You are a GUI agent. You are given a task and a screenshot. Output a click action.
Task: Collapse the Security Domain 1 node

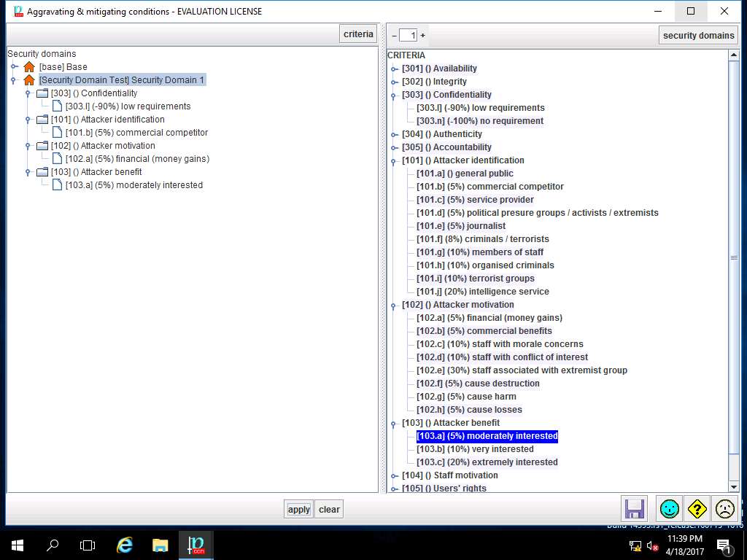tap(14, 80)
